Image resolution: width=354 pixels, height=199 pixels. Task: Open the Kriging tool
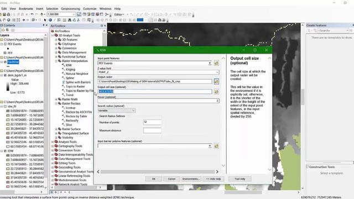pyautogui.click(x=70, y=70)
